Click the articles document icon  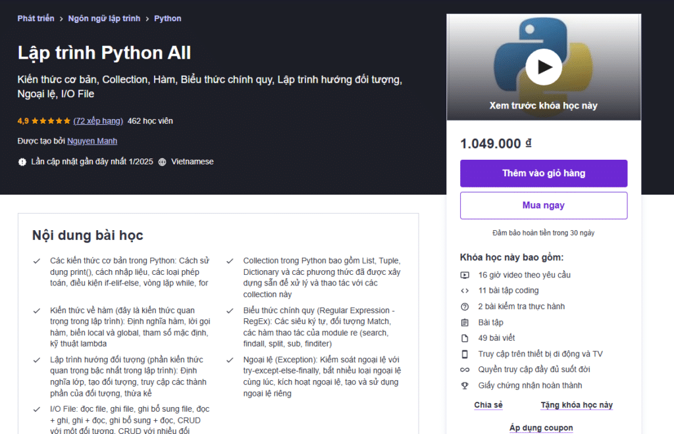(x=465, y=338)
